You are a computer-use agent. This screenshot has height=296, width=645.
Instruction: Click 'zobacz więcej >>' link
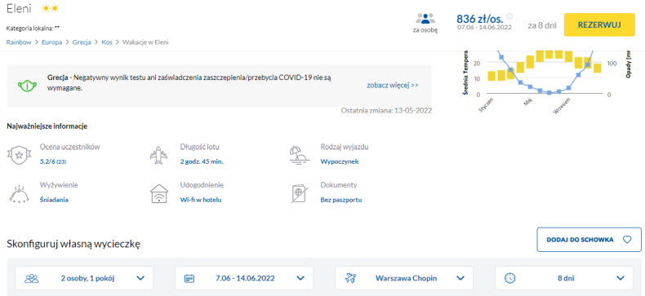[x=393, y=86]
